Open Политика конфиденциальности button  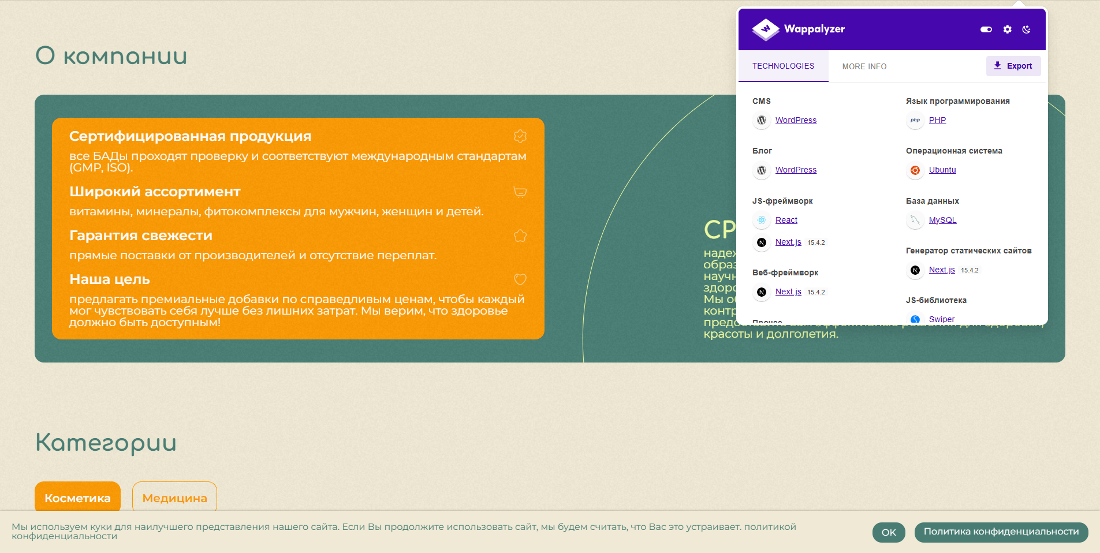pos(1001,532)
